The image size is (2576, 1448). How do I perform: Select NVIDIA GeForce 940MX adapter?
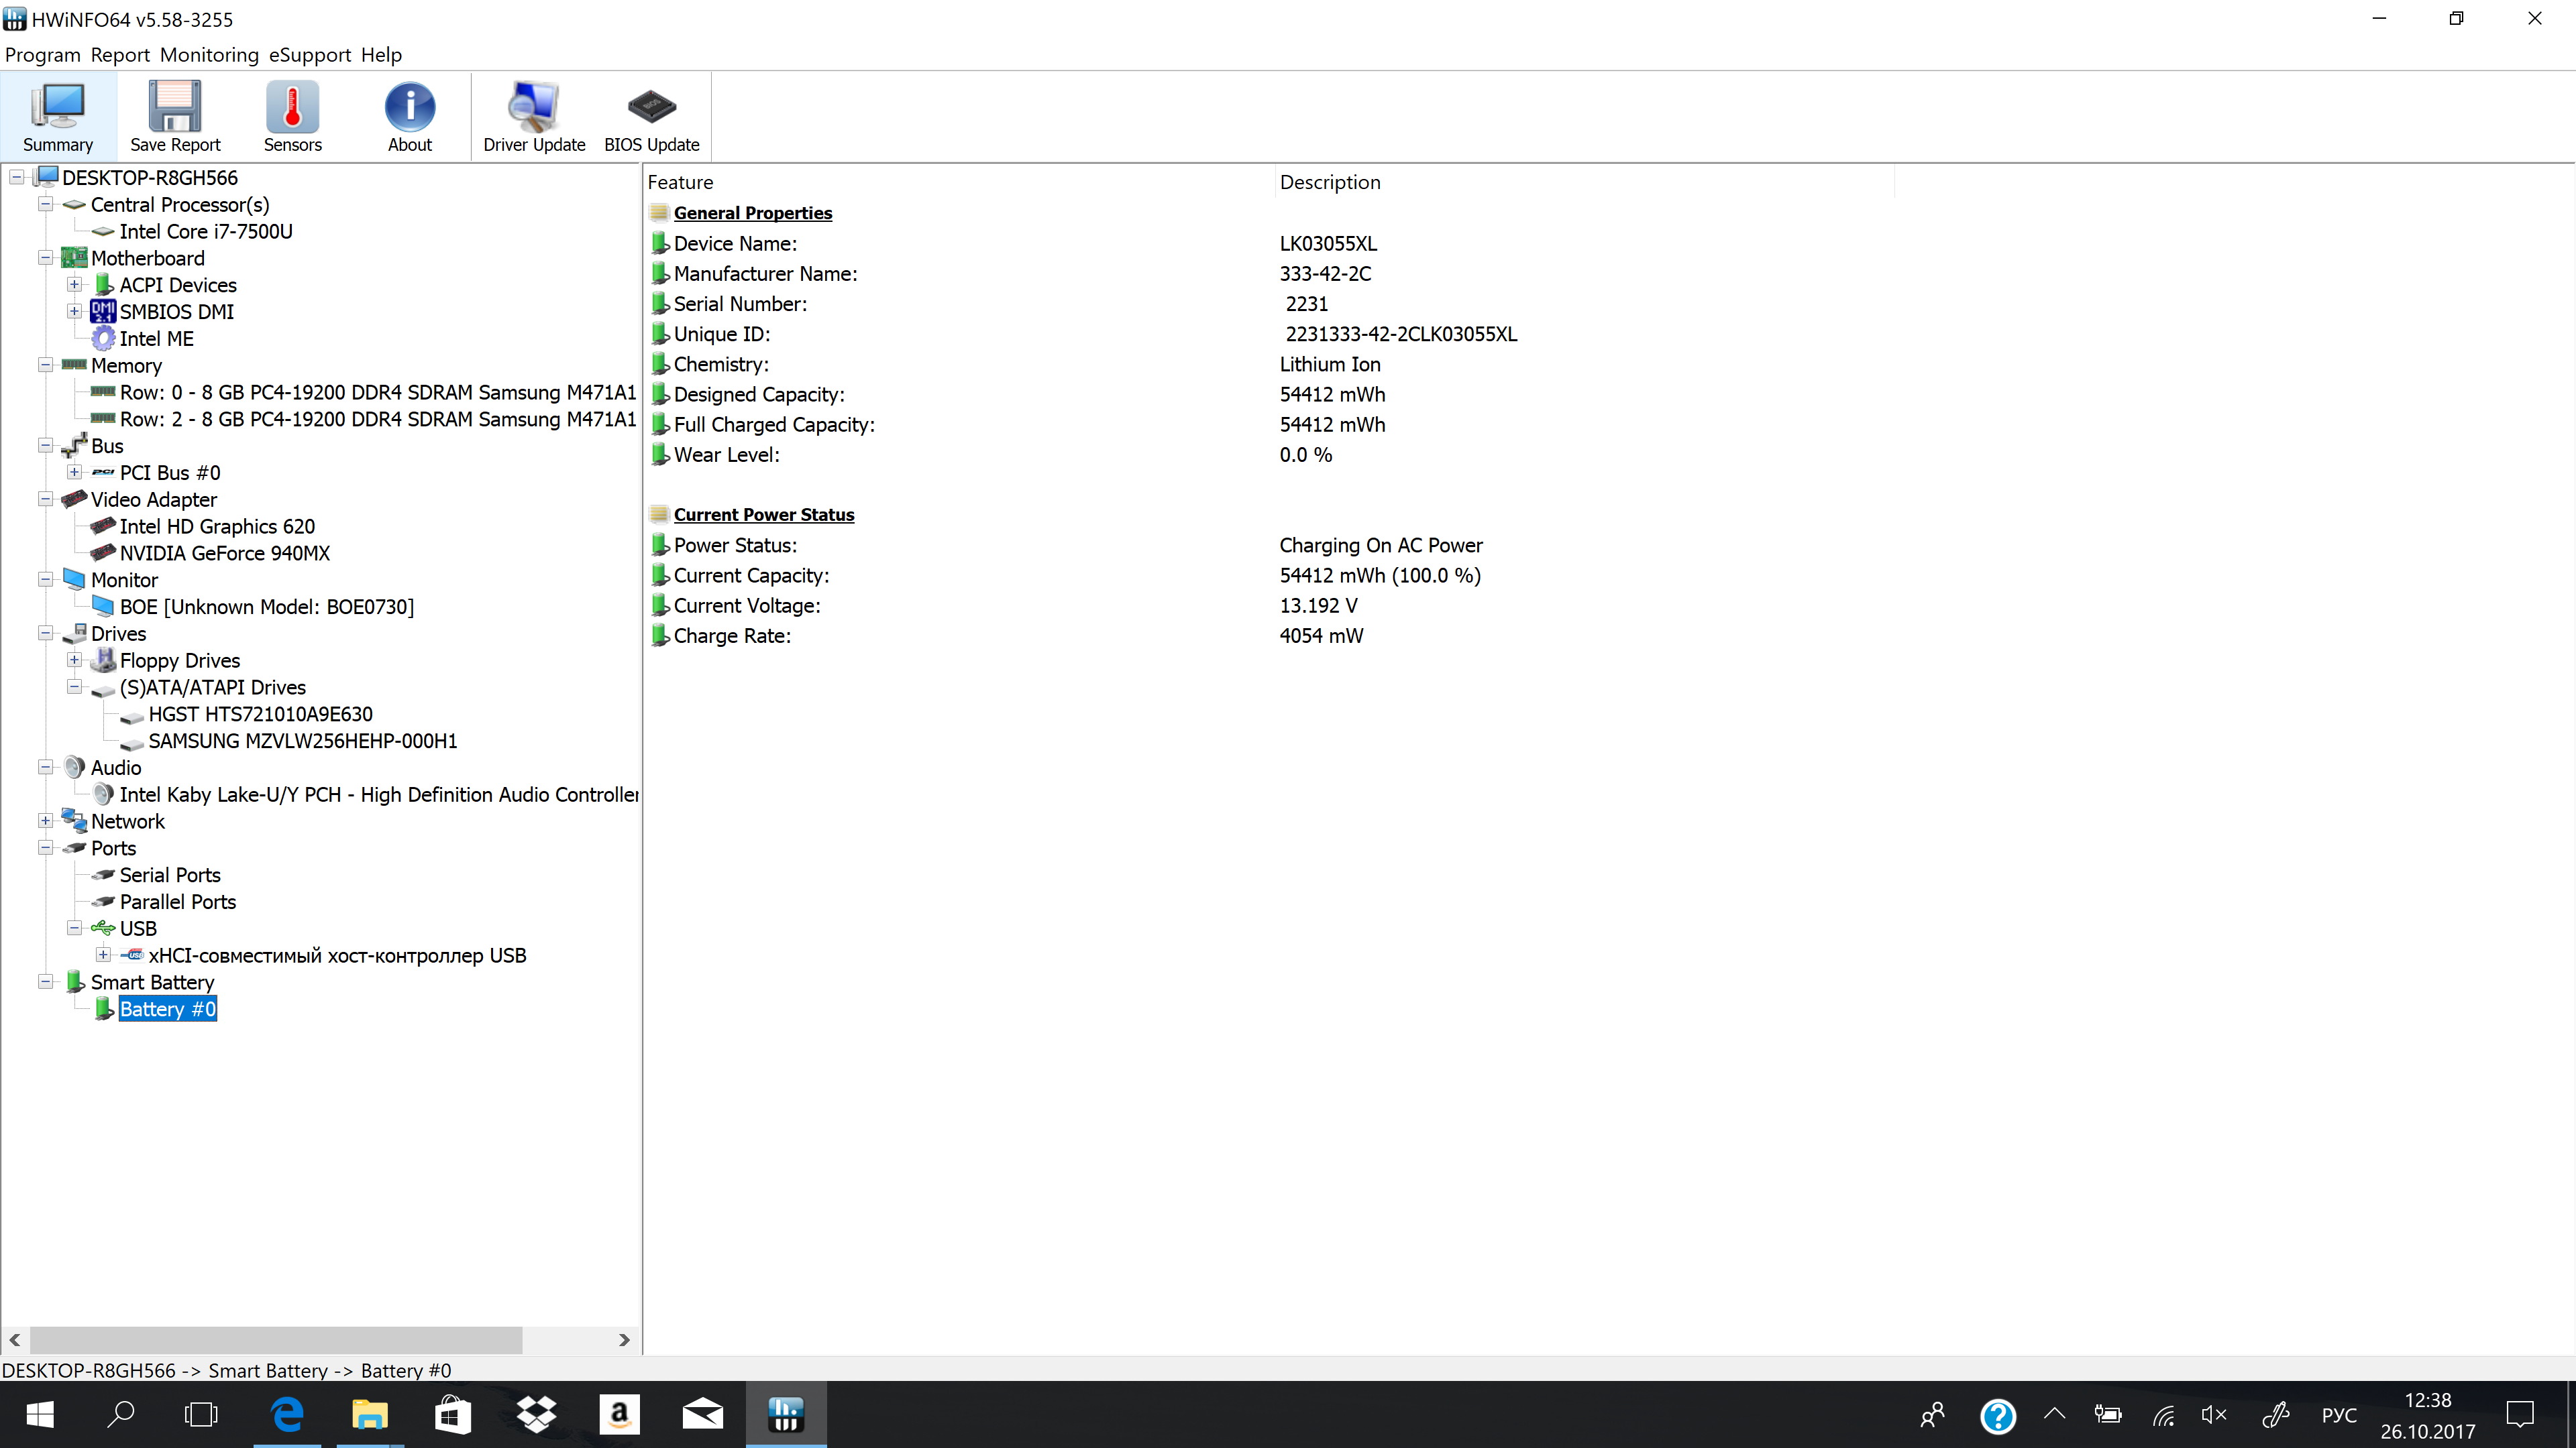pyautogui.click(x=224, y=554)
